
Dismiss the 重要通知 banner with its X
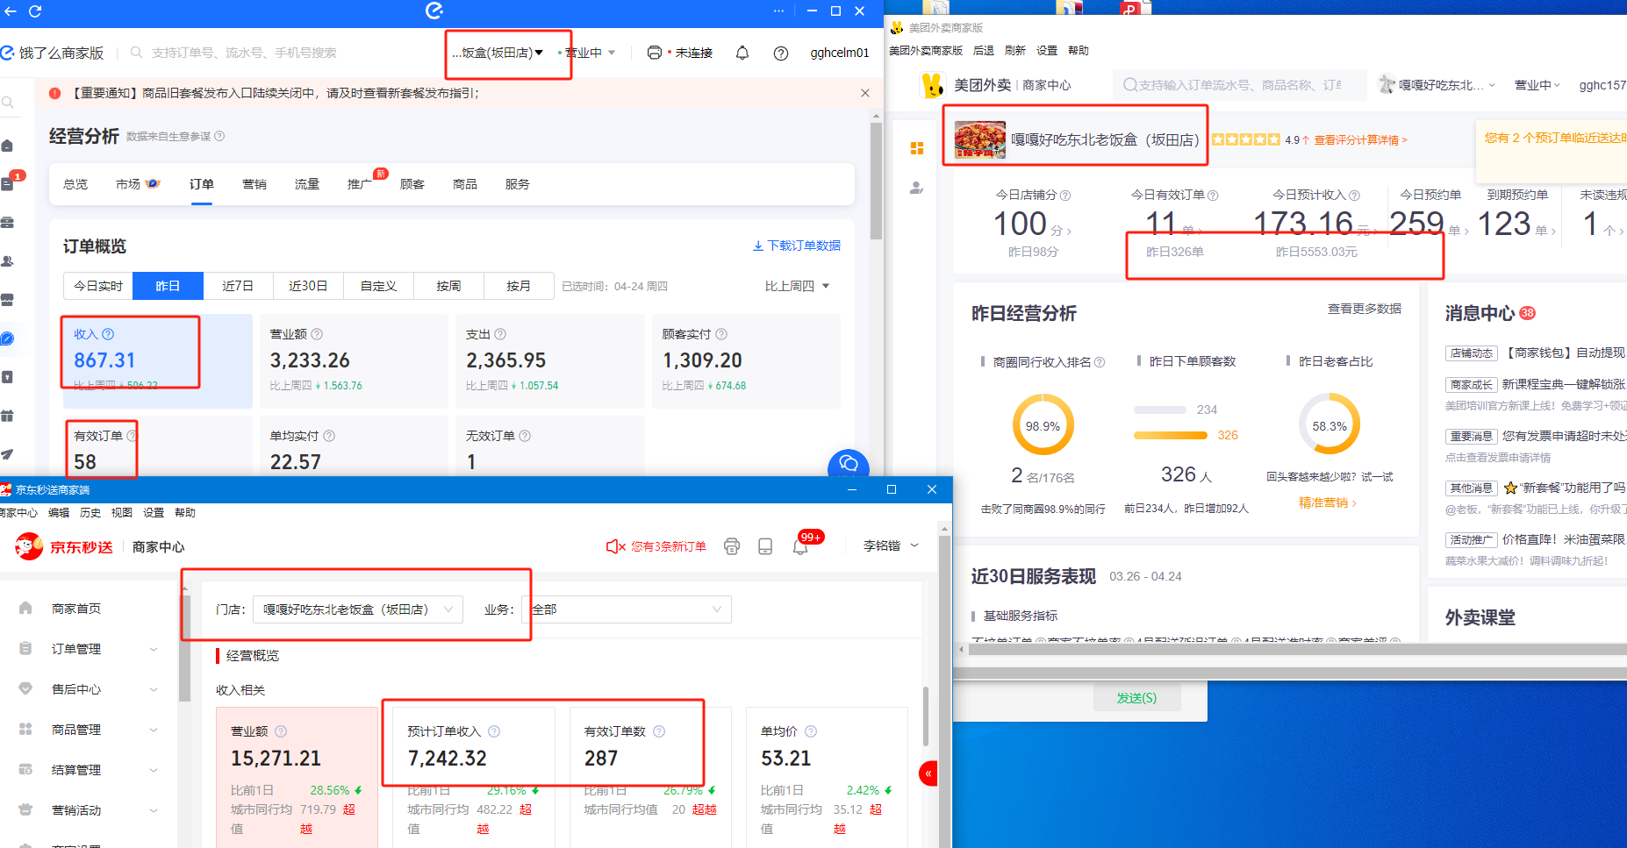pyautogui.click(x=865, y=93)
